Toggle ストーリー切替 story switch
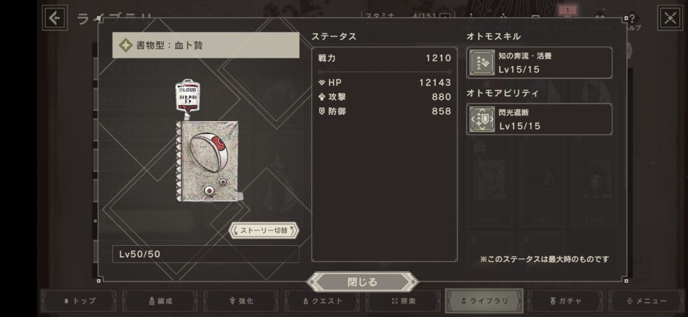The width and height of the screenshot is (688, 317). tap(264, 230)
